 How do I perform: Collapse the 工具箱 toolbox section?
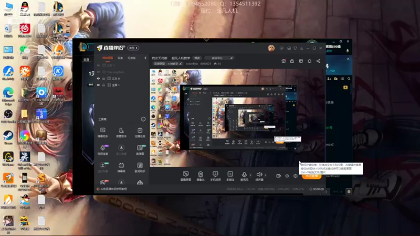(143, 119)
